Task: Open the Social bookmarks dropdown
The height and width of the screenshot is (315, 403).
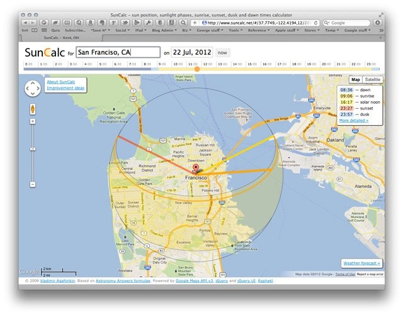Action: 122,30
